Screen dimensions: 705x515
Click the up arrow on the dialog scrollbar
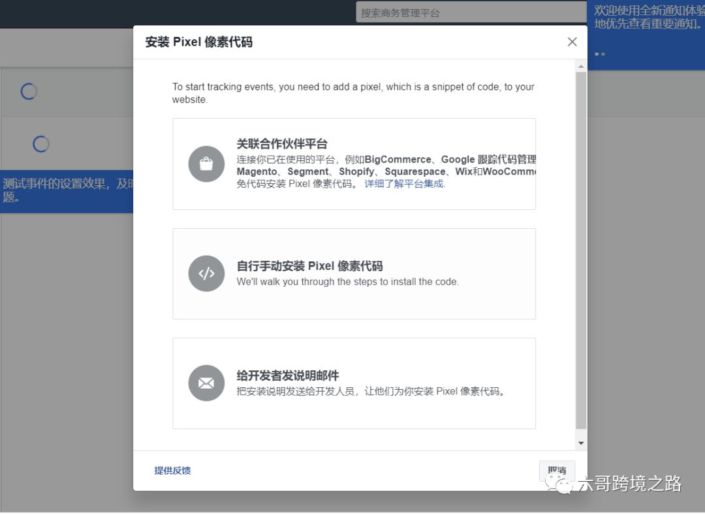[581, 65]
